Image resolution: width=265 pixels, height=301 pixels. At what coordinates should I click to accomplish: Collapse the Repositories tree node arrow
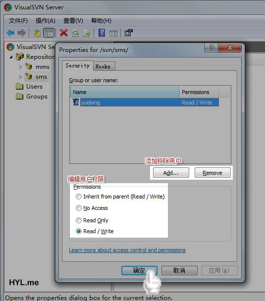(11, 57)
